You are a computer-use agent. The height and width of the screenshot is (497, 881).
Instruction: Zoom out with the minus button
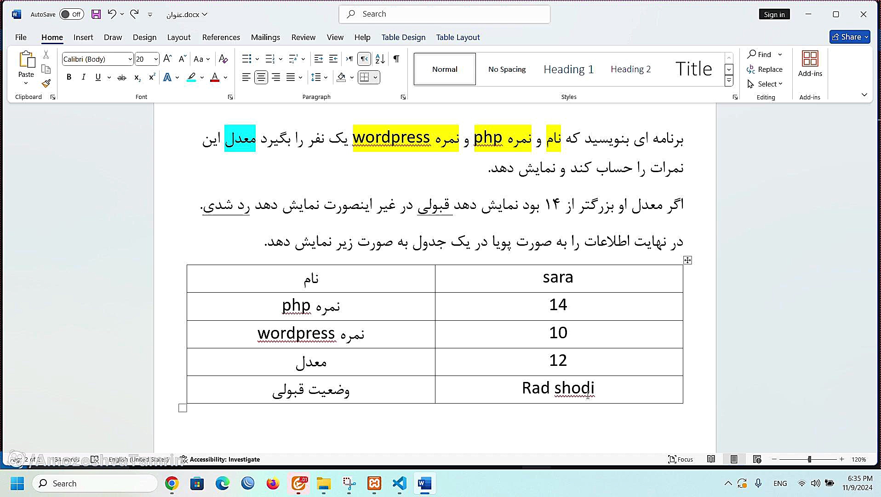coord(774,459)
